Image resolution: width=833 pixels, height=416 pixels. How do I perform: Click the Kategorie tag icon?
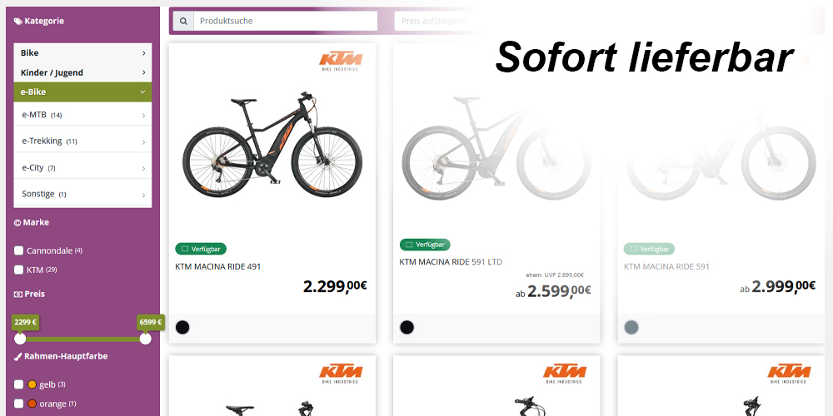coord(18,22)
